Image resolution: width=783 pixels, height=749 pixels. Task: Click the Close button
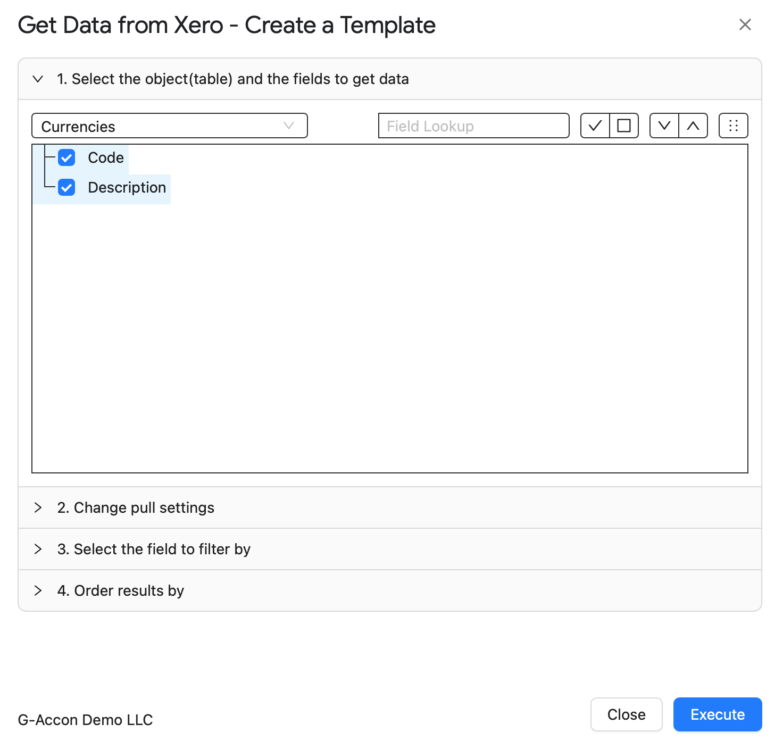pyautogui.click(x=627, y=714)
